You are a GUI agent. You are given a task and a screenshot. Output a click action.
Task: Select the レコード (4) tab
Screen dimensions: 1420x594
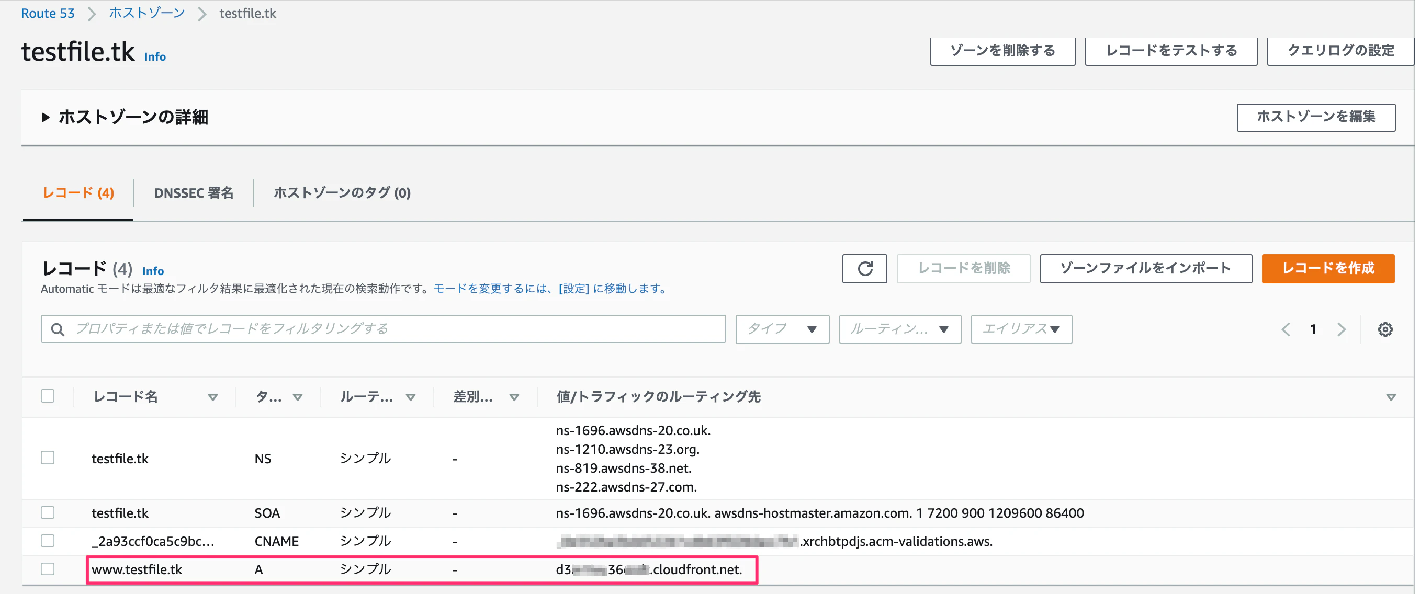tap(78, 193)
